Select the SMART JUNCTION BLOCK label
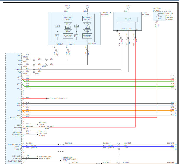 click(x=171, y=17)
